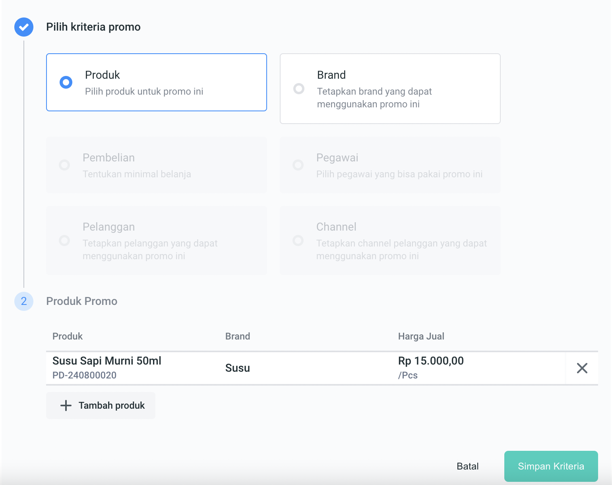Click the Harga Jual column header
The width and height of the screenshot is (612, 485).
click(421, 336)
